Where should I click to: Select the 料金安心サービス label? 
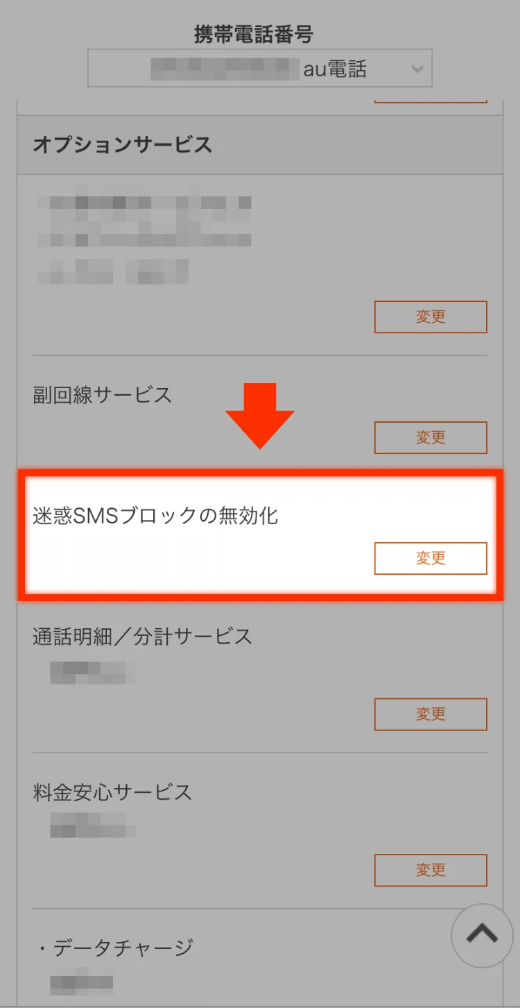(112, 792)
